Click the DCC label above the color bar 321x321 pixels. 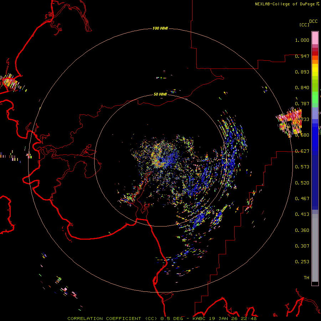(314, 21)
